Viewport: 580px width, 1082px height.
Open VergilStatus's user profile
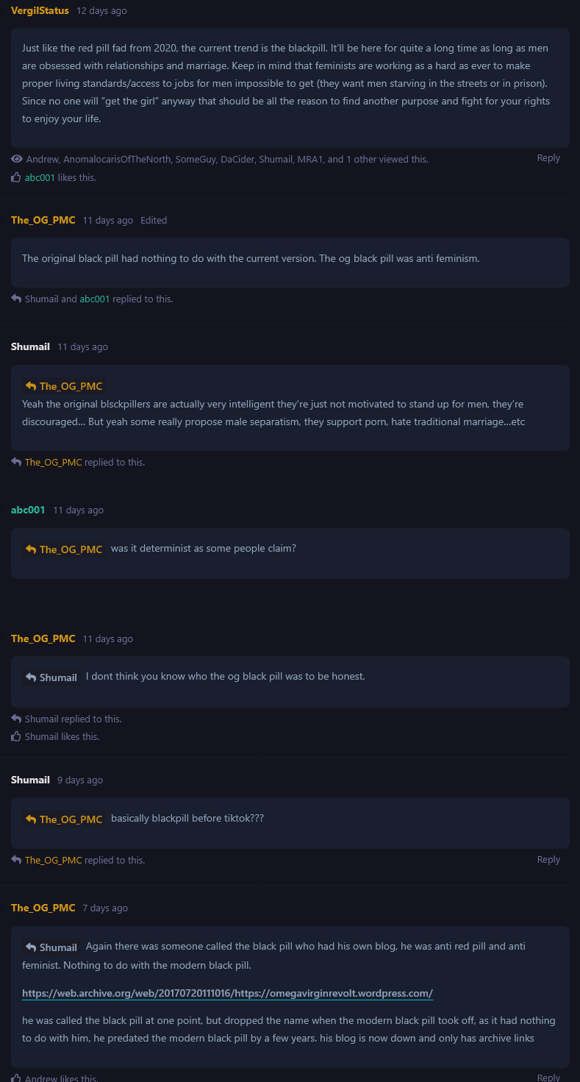click(x=40, y=11)
